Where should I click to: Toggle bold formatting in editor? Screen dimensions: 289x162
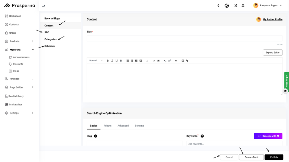(x=108, y=61)
